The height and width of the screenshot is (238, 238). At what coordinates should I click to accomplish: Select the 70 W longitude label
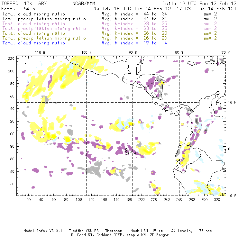click(225, 52)
